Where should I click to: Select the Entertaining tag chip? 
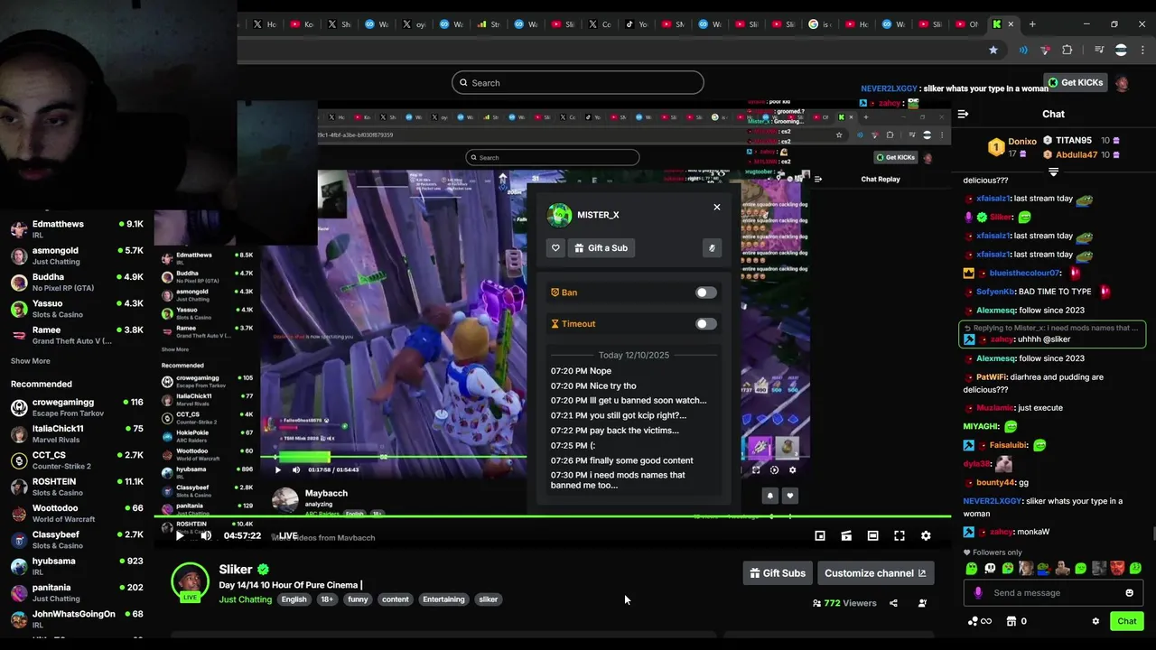point(443,599)
